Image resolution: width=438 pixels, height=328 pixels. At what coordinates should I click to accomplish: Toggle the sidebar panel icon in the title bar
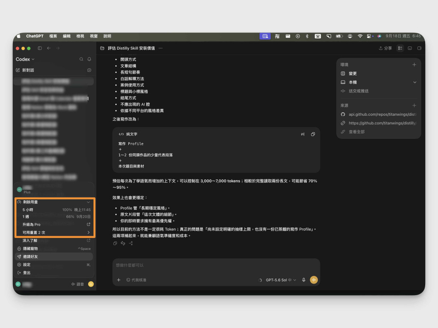point(40,48)
